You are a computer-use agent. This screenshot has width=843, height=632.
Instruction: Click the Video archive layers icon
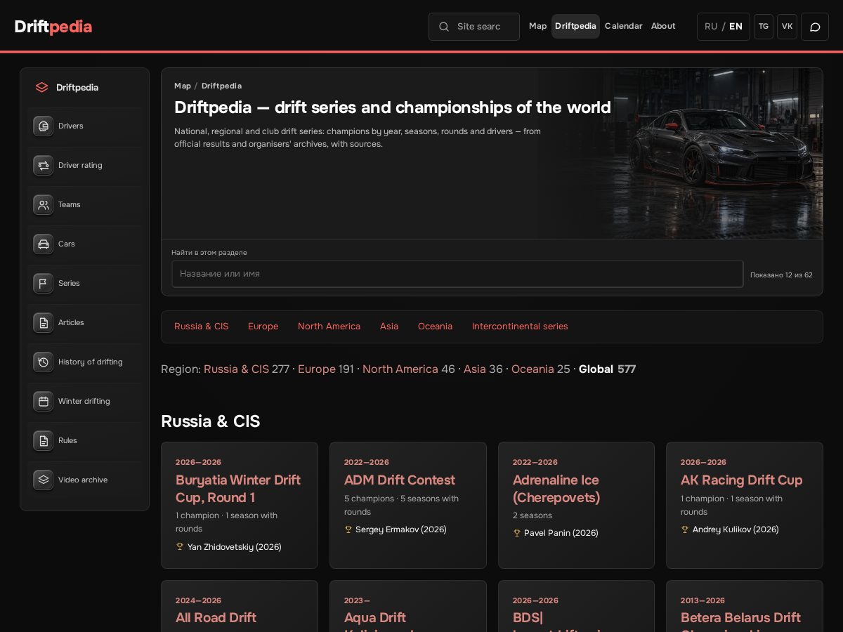[x=44, y=480]
